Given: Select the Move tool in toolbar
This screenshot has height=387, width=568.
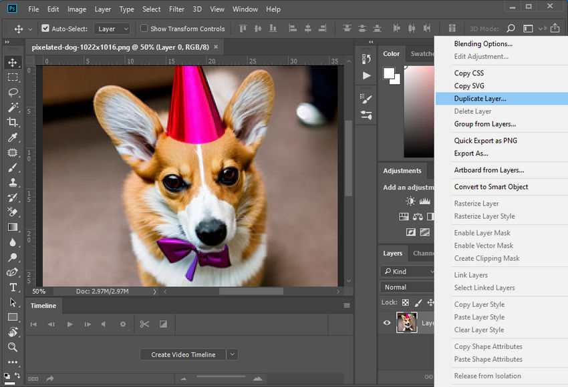Looking at the screenshot, I should [13, 62].
